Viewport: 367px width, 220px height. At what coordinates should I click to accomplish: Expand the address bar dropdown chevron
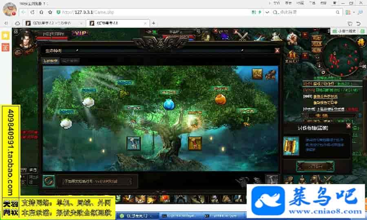click(267, 12)
